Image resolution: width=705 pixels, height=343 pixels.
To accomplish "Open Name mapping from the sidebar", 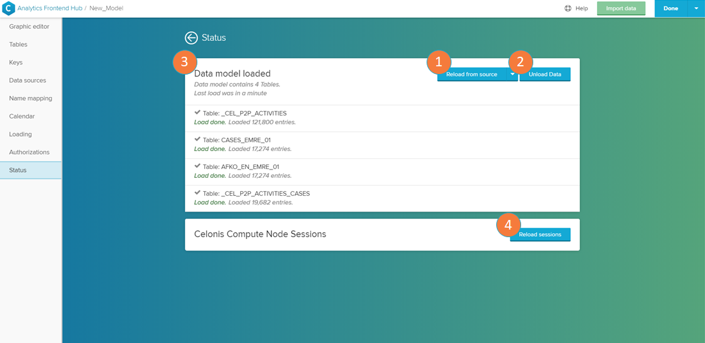I will coord(30,98).
